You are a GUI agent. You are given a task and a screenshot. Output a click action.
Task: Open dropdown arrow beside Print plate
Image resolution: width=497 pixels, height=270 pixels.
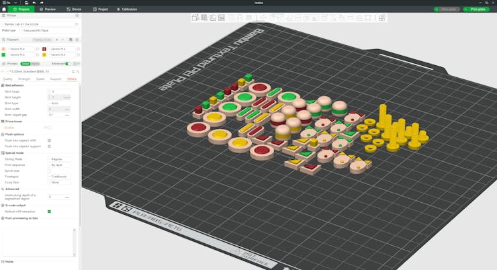465,9
